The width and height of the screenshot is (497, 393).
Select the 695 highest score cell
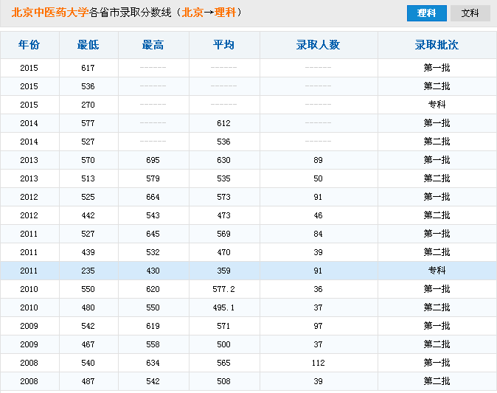(x=153, y=160)
